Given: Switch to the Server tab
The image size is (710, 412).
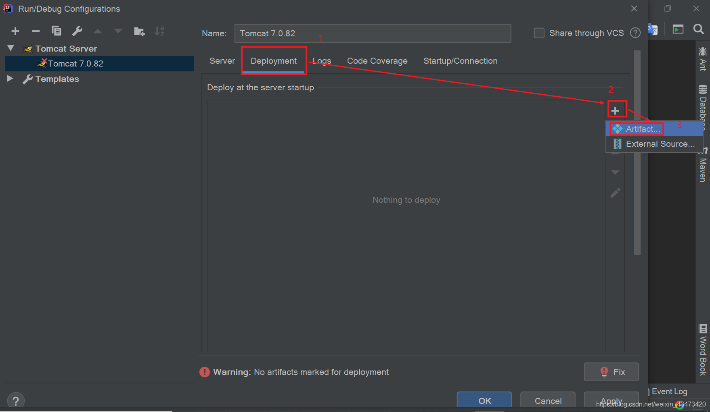Looking at the screenshot, I should tap(222, 61).
